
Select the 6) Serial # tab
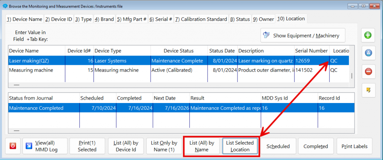(161, 19)
